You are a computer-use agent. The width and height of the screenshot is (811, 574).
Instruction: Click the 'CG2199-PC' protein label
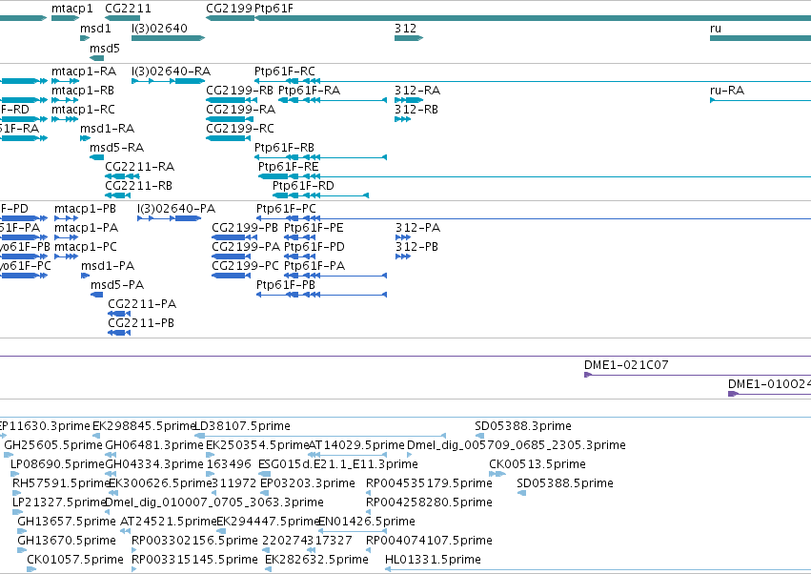[x=245, y=265]
